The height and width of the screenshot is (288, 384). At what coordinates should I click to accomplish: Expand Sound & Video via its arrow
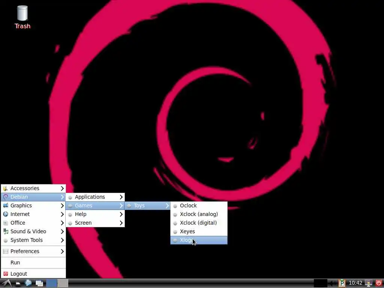[62, 231]
